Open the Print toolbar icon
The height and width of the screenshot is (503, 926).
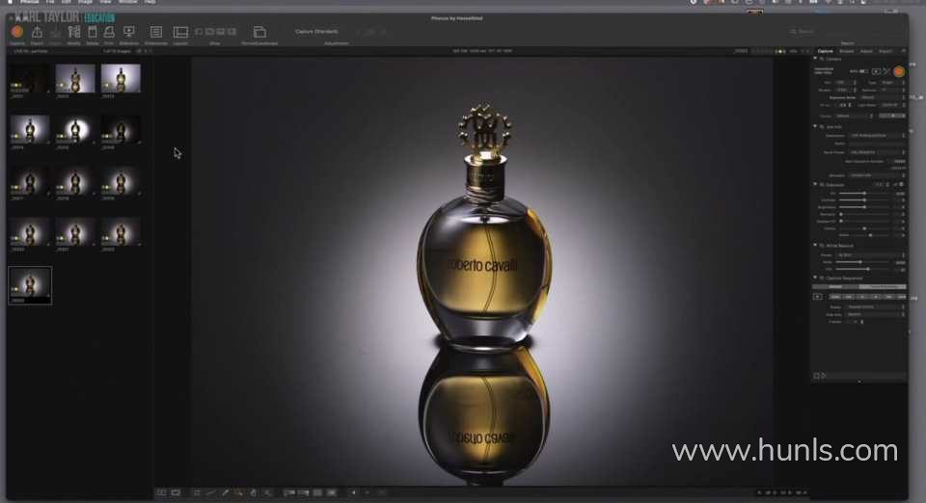[109, 32]
